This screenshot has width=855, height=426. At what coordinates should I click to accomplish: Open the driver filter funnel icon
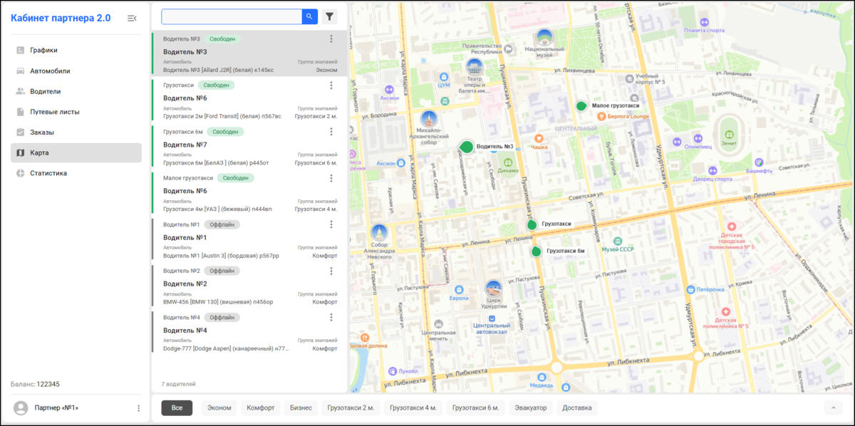click(330, 16)
